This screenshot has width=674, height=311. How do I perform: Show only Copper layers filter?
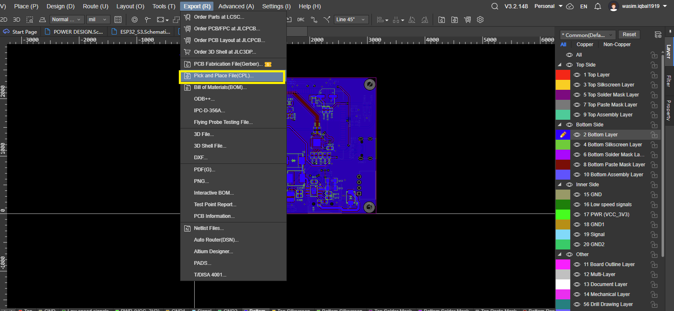[x=585, y=44]
